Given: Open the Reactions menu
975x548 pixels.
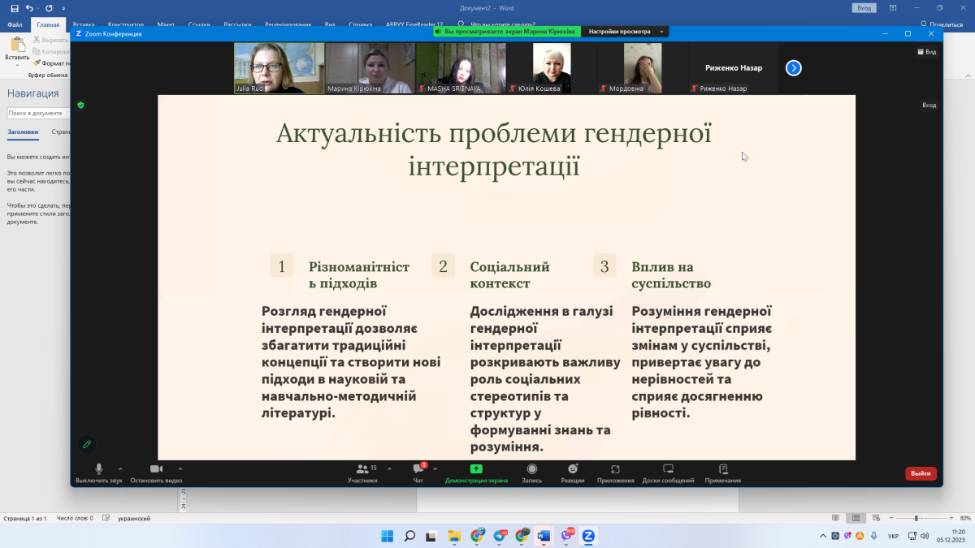Looking at the screenshot, I should click(x=573, y=469).
